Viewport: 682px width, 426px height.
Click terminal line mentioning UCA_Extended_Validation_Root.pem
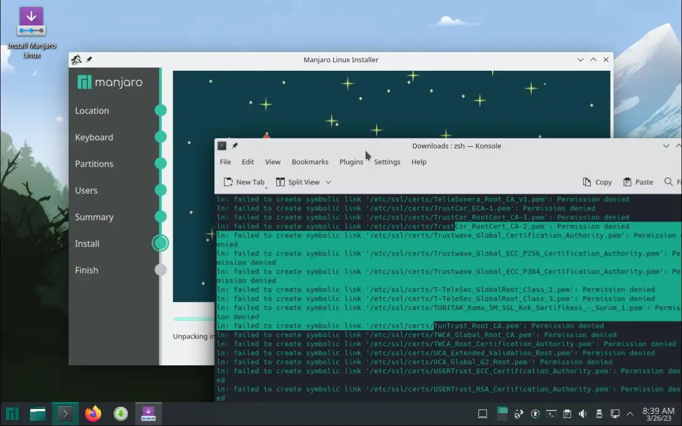[436, 353]
